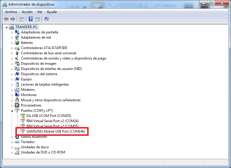The height and width of the screenshot is (168, 231).
Task: Collapse the Puertos (COM y LPT) node
Action: point(12,111)
